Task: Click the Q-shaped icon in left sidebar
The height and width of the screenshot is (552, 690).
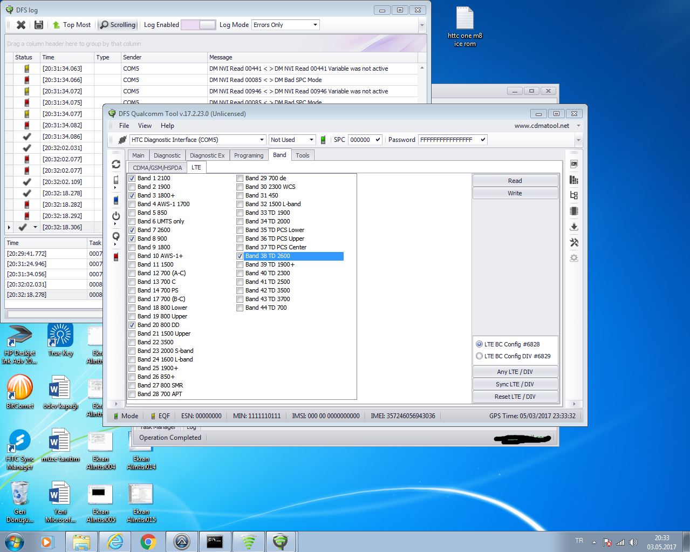Action: point(116,236)
